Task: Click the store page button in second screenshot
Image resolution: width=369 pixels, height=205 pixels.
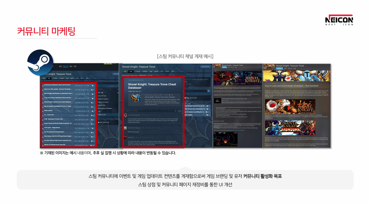Action: click(x=205, y=67)
